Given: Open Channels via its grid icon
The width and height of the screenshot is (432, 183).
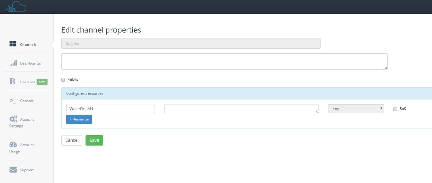Looking at the screenshot, I should coord(13,44).
